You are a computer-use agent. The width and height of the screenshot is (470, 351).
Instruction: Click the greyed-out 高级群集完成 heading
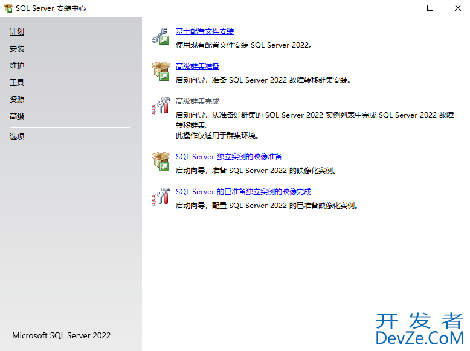198,101
